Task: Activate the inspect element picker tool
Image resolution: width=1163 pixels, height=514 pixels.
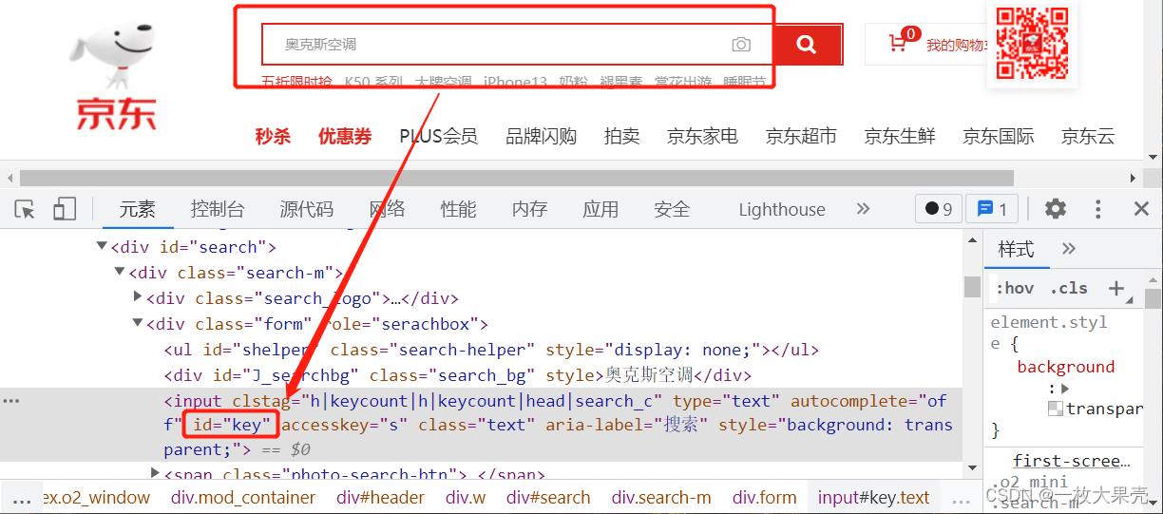Action: click(x=26, y=209)
